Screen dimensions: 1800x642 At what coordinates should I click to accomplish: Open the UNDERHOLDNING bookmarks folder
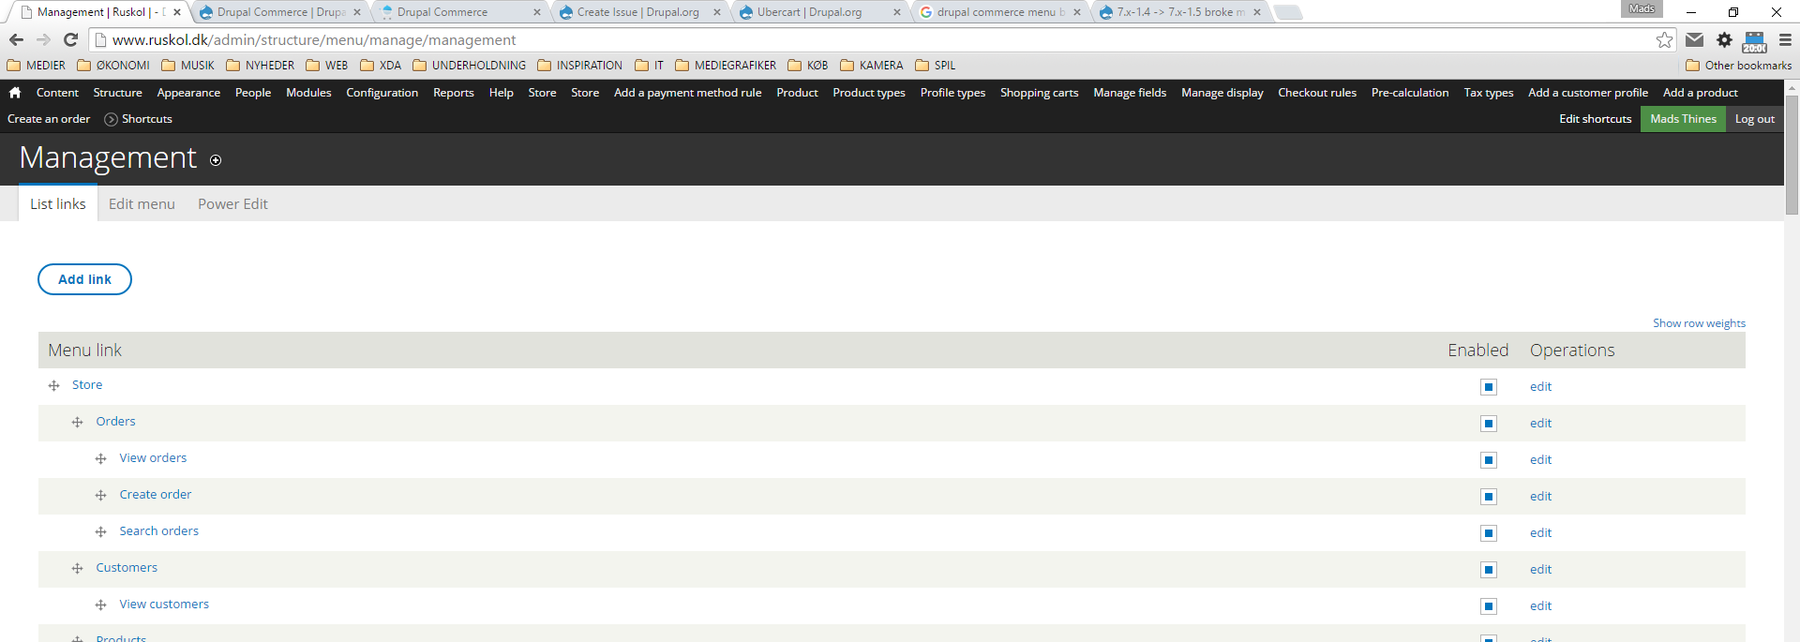tap(469, 66)
